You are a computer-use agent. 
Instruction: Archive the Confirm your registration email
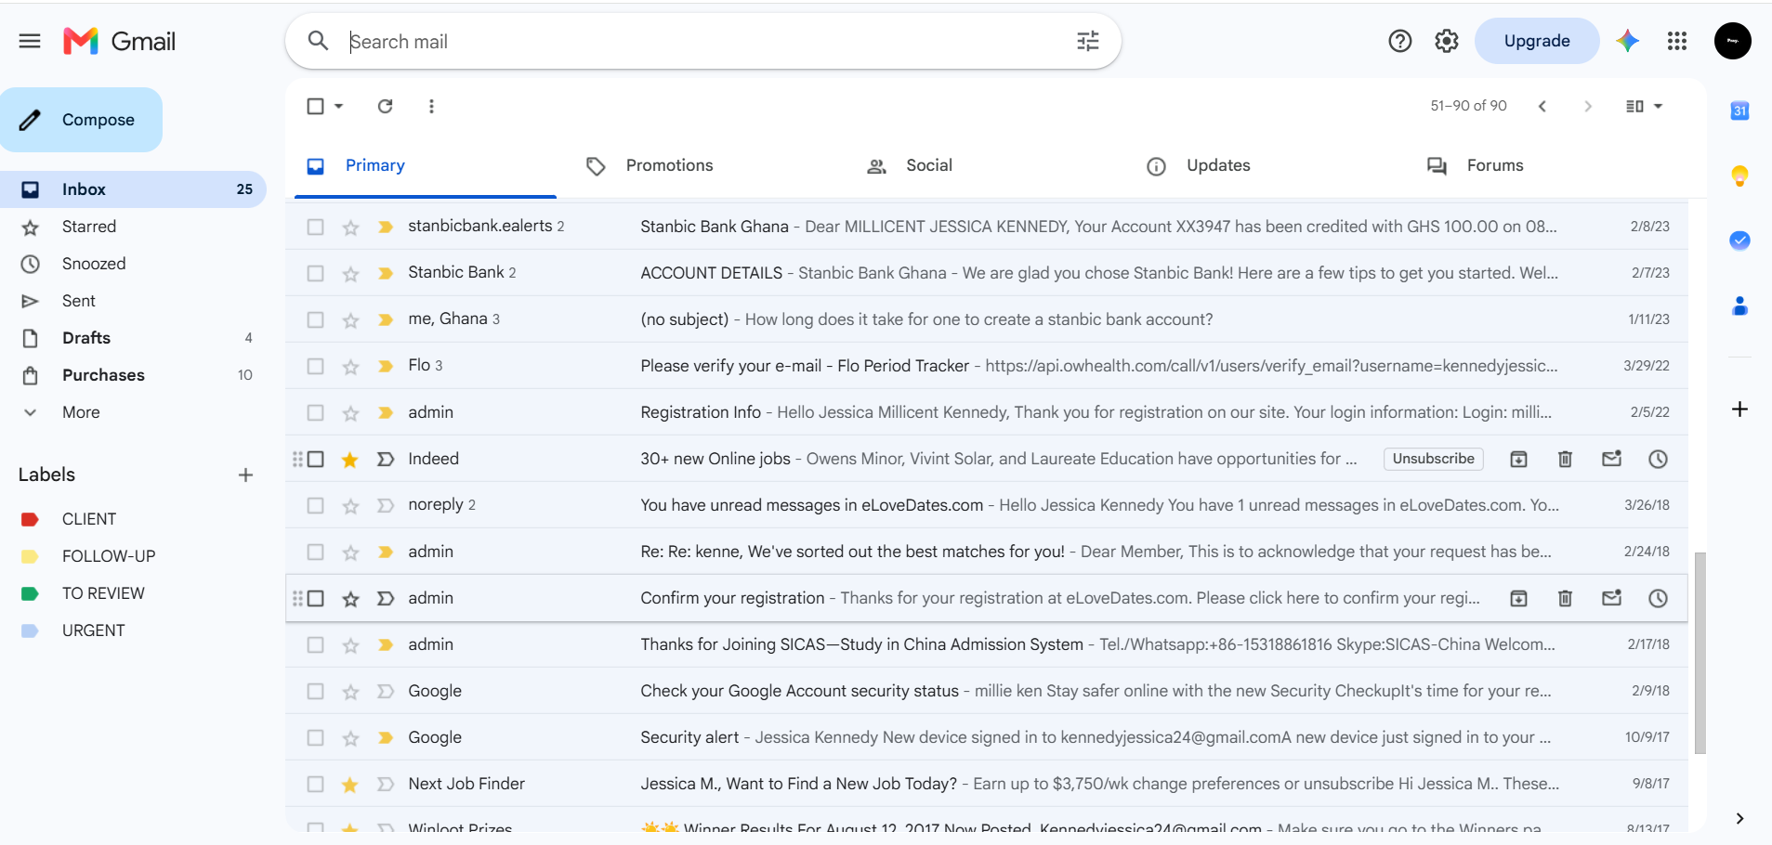click(1518, 598)
